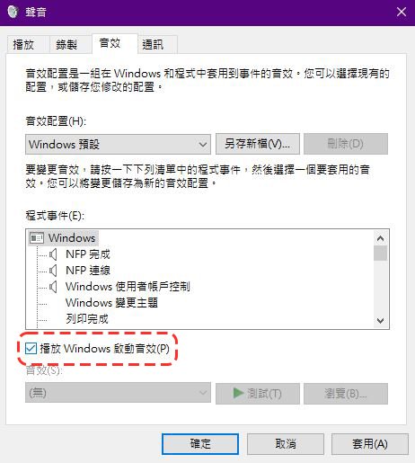Select 列印完成 event in list
Screen dimensions: 415x463
87,319
